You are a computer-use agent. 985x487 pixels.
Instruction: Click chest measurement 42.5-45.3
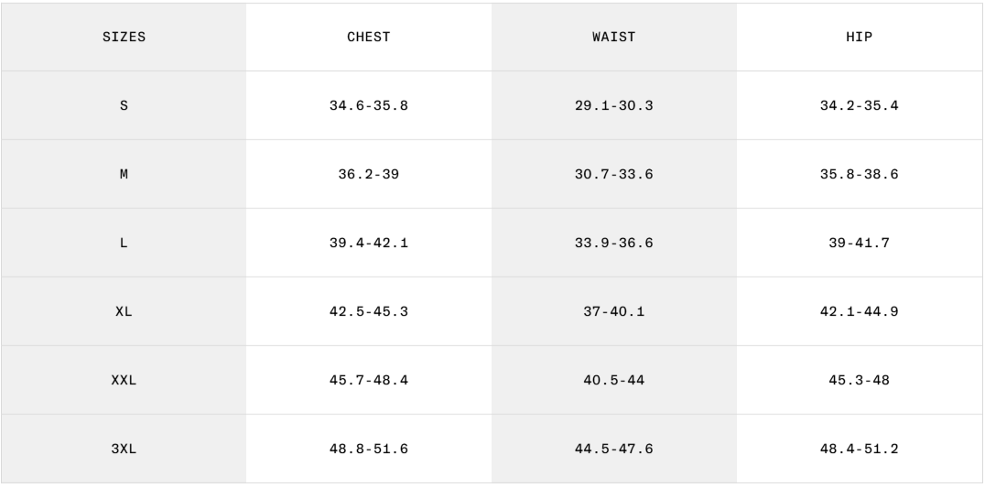[x=368, y=312]
